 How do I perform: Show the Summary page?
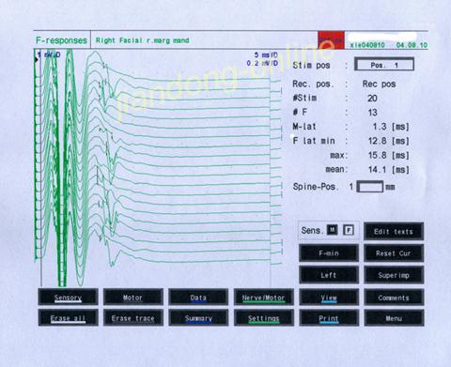click(198, 317)
